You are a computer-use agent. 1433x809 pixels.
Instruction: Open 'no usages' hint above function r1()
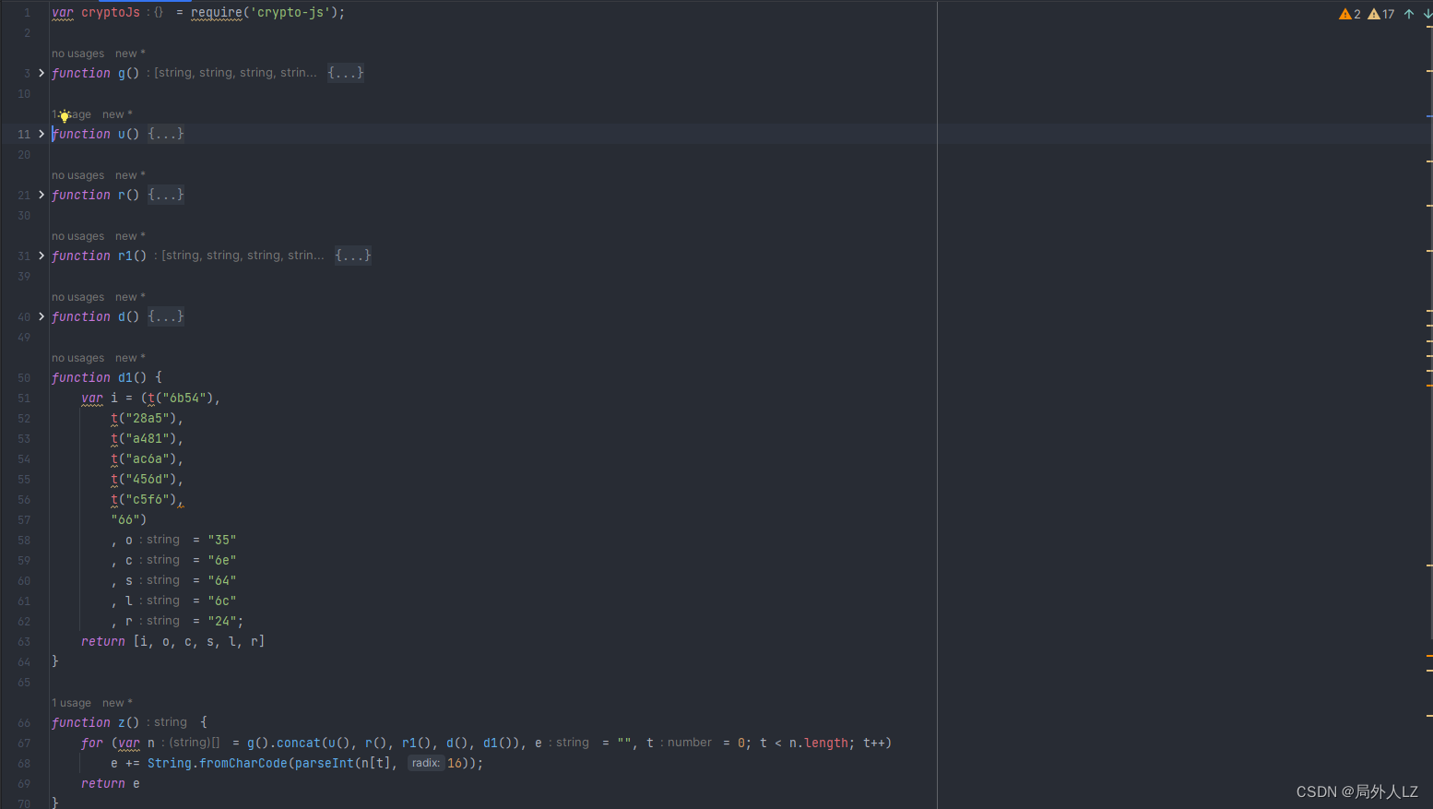78,236
